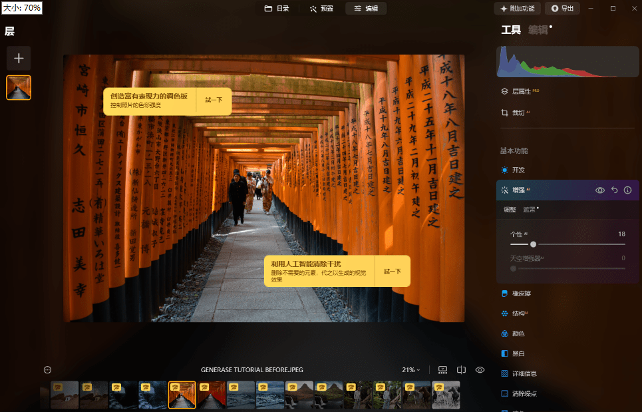The height and width of the screenshot is (412, 642).
Task: Open the 21% zoom level dropdown
Action: [x=411, y=370]
